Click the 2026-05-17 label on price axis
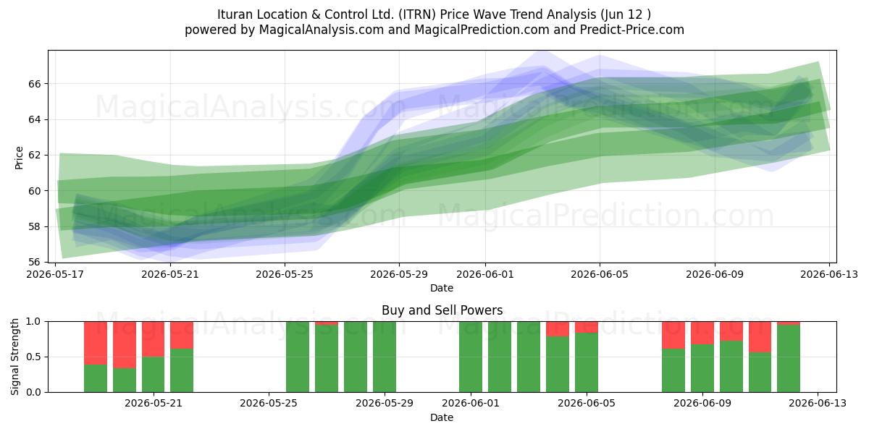This screenshot has width=869, height=434. (x=56, y=274)
